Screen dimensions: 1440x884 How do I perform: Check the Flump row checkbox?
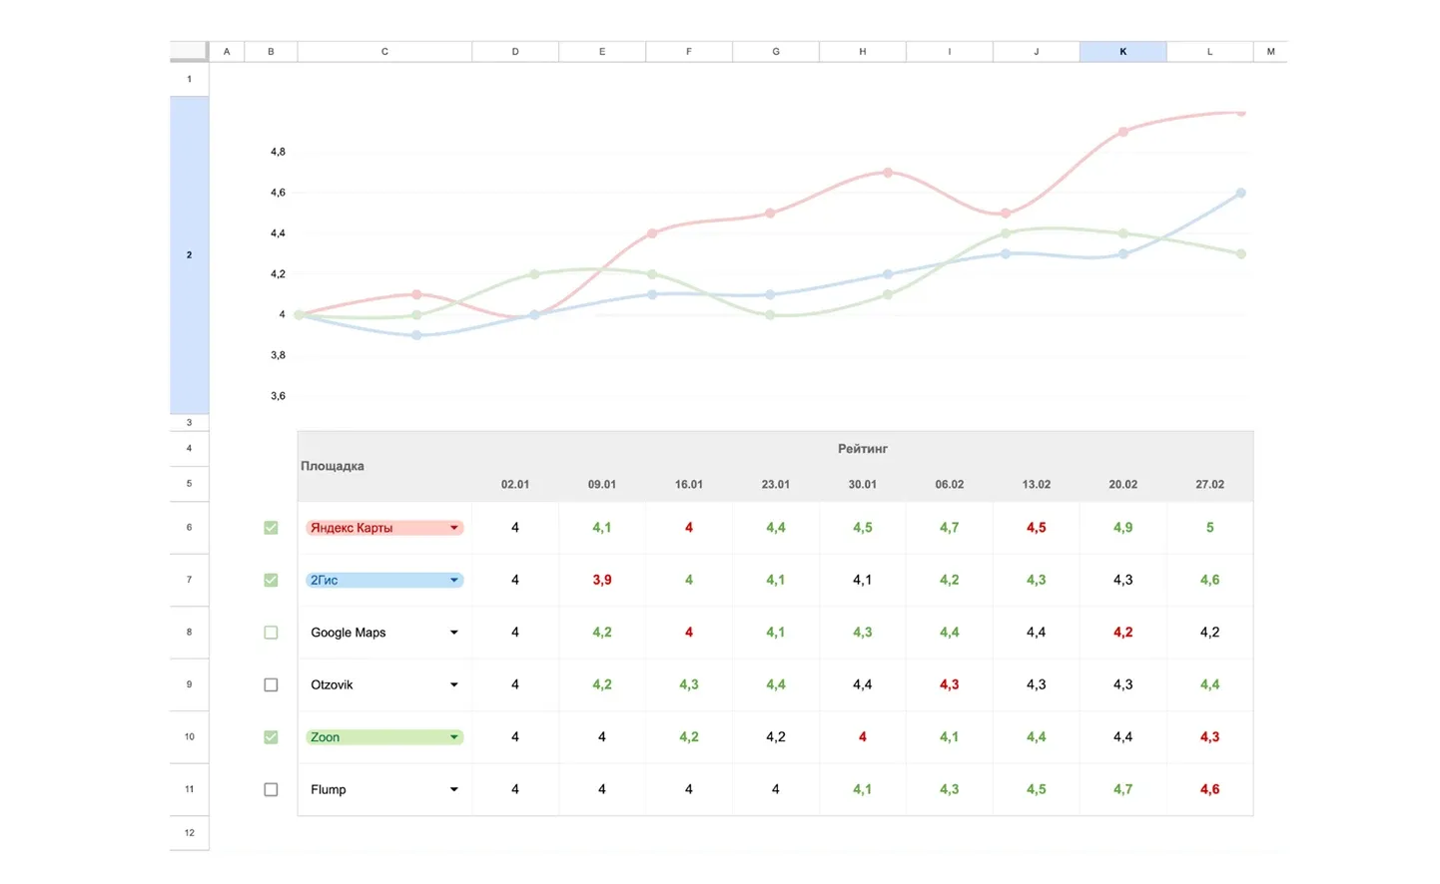(271, 789)
